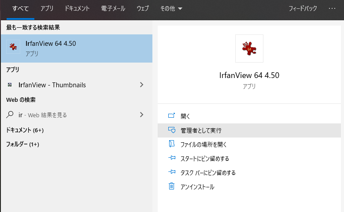Click the shield icon for 管理者として実行
Screen dimensions: 344x212
pos(172,130)
